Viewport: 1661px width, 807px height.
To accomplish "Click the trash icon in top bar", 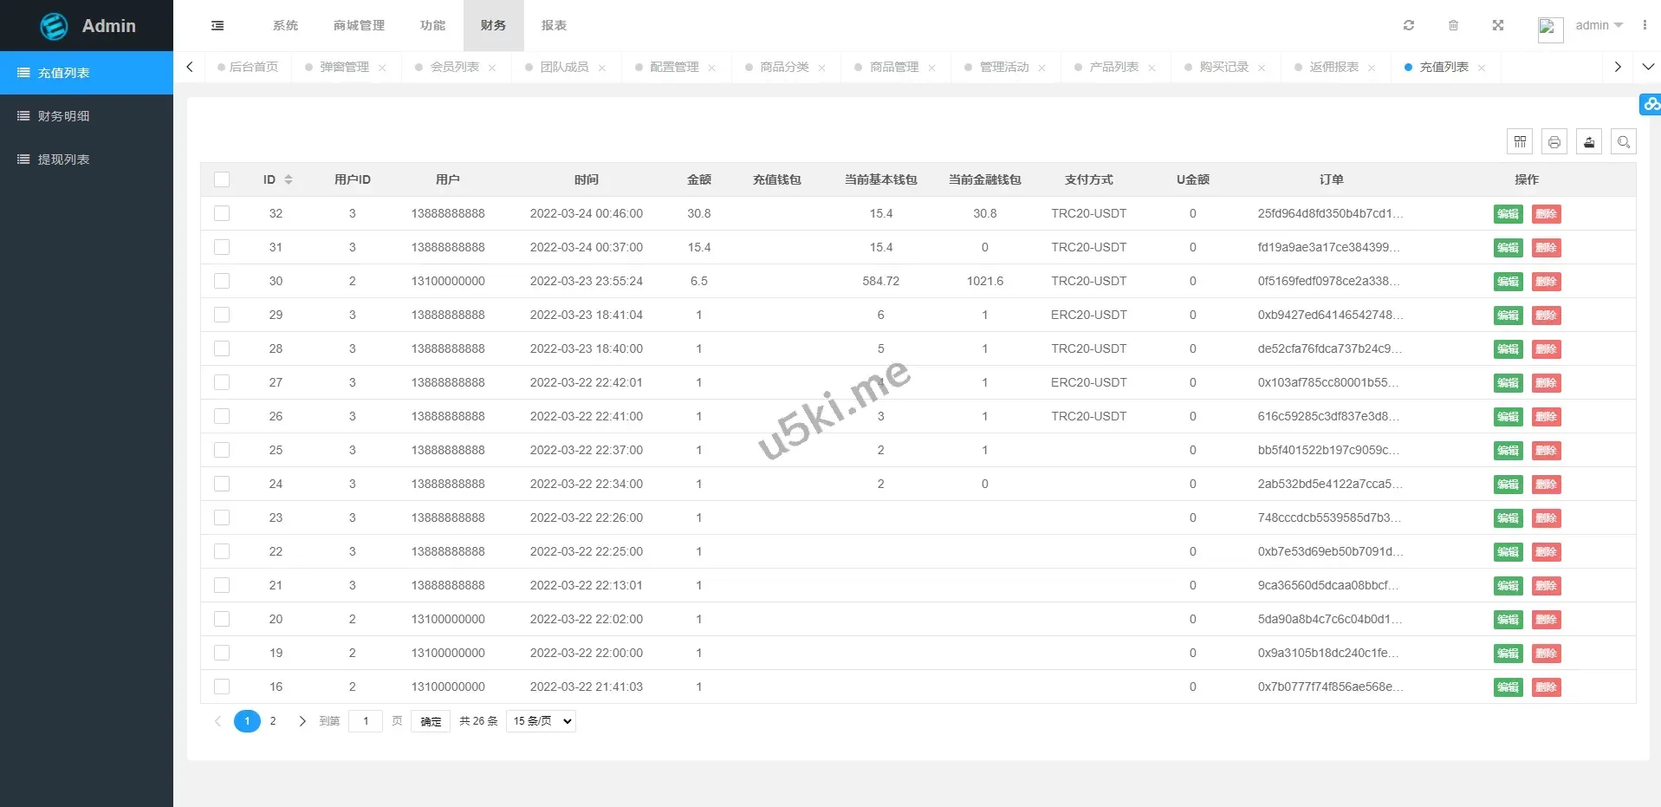I will 1453,25.
